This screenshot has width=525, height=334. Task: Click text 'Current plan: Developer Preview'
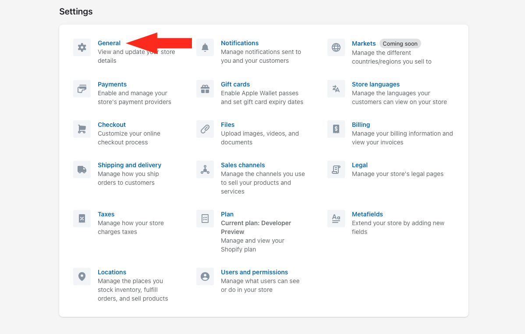tap(256, 227)
